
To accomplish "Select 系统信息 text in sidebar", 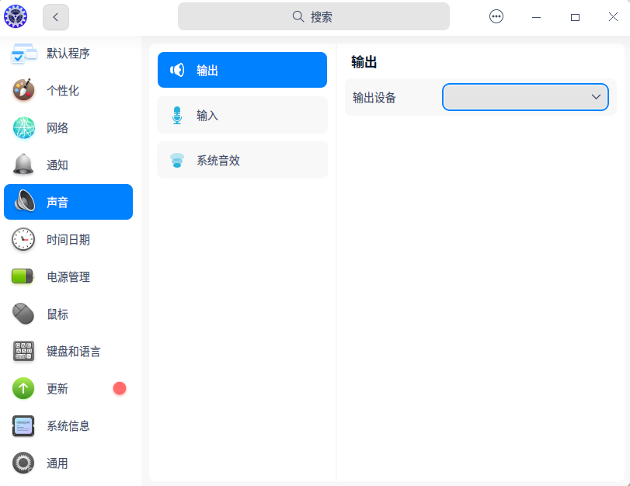I will click(x=68, y=425).
